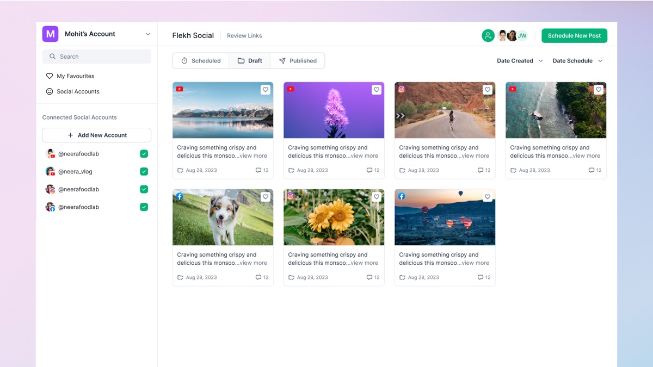This screenshot has height=367, width=653.
Task: Click folder icon on mountain lake post
Action: click(180, 170)
